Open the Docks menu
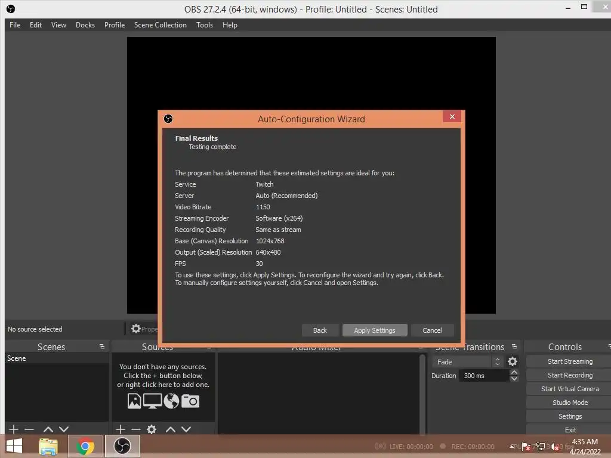 (x=85, y=25)
